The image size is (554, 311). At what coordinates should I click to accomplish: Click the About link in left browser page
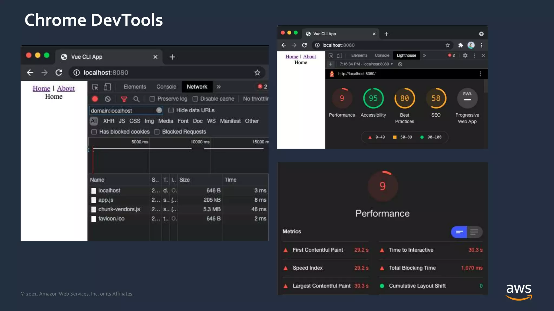coord(66,89)
